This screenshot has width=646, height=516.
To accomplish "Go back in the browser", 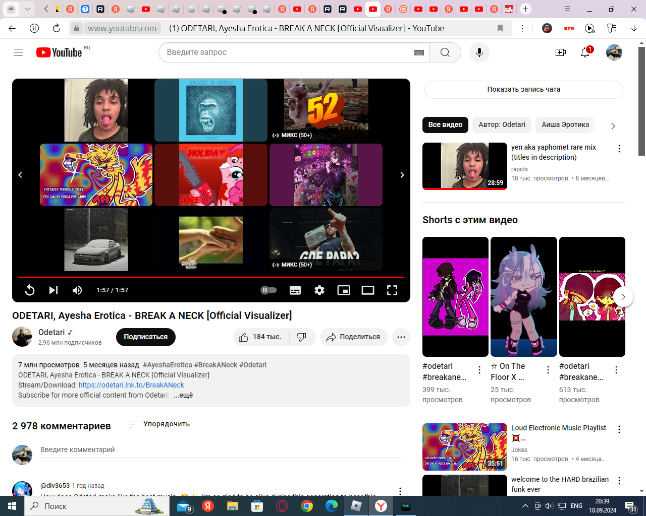I will coord(12,28).
